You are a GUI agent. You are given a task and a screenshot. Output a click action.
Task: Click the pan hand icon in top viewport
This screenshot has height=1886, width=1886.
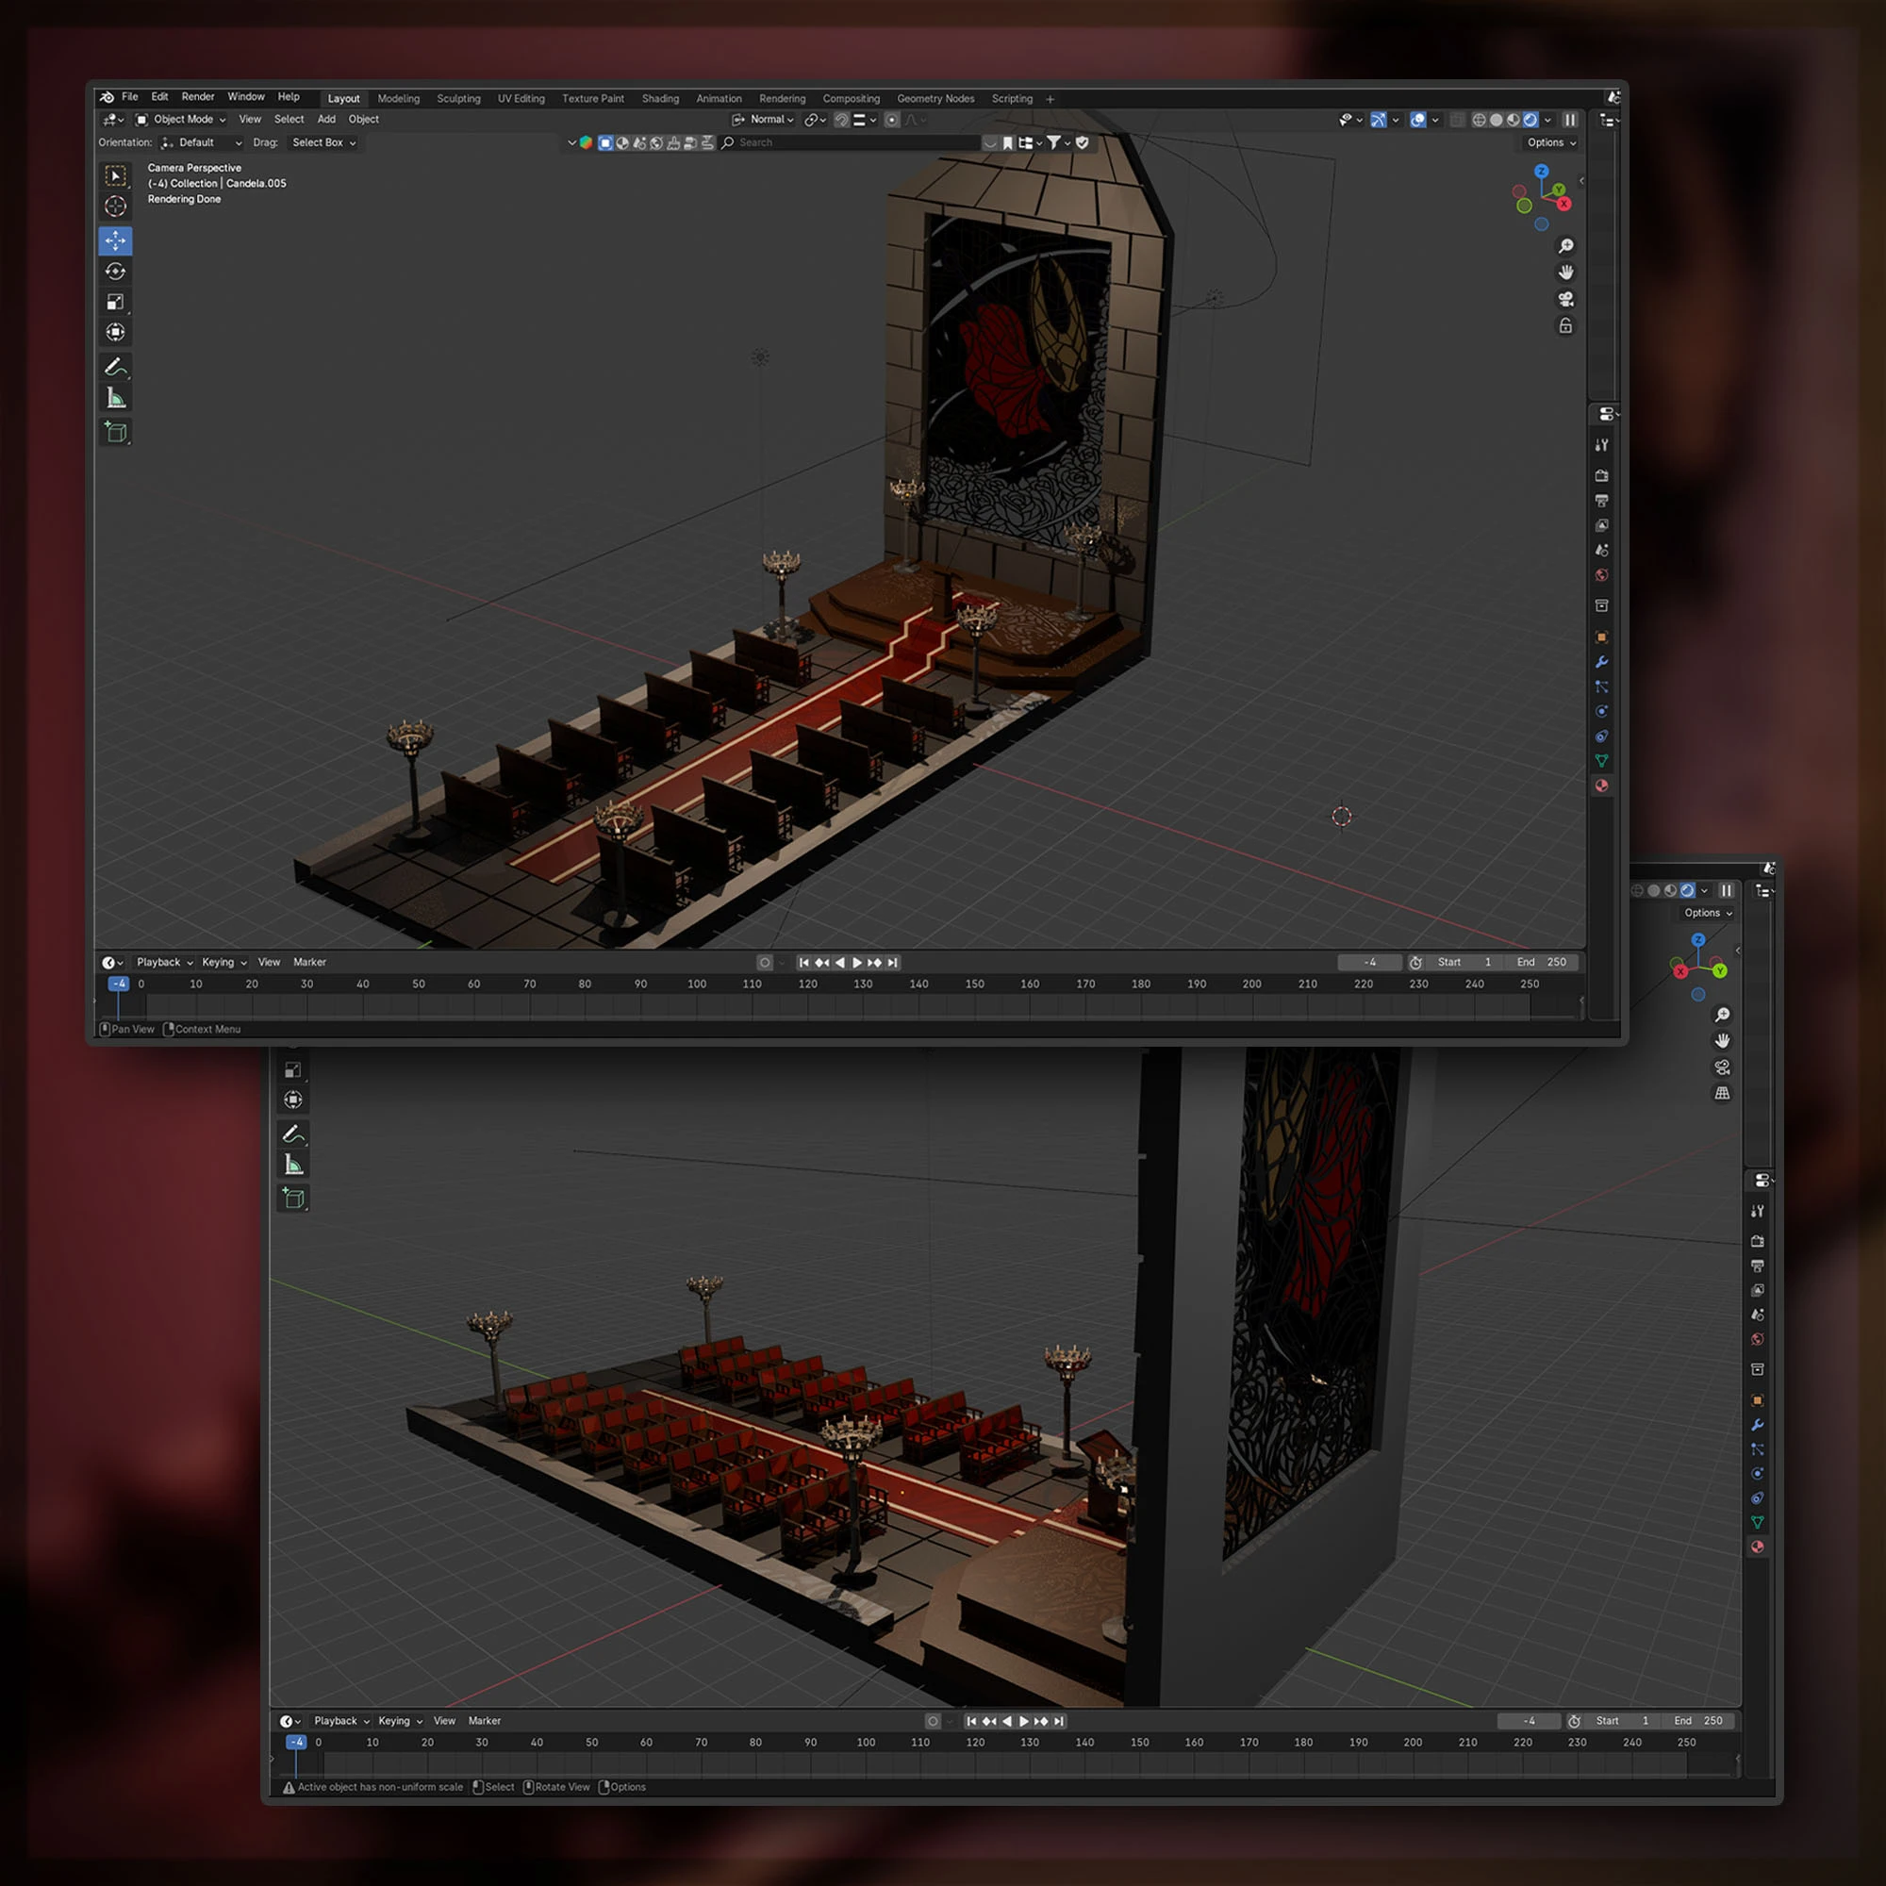click(1565, 273)
